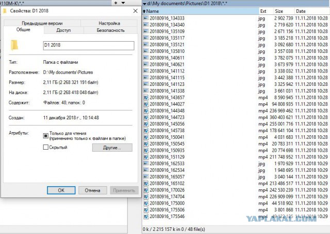Click the yellow folder icon in properties dialog
This screenshot has width=330, height=234.
coord(14,45)
